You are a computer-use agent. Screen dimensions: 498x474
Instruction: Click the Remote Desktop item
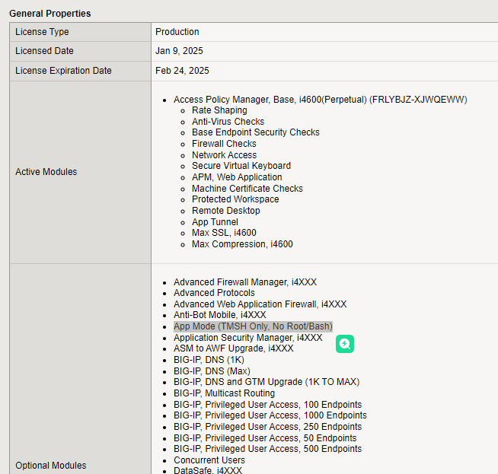[x=226, y=211]
